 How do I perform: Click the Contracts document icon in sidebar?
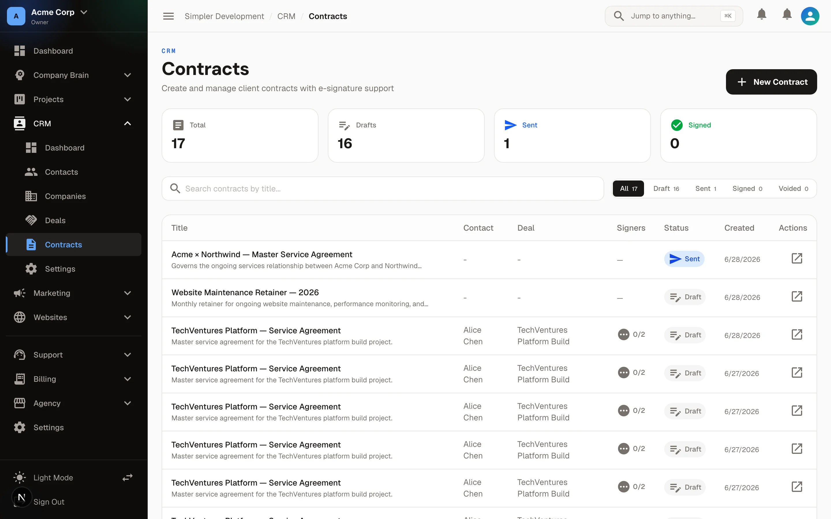coord(31,245)
